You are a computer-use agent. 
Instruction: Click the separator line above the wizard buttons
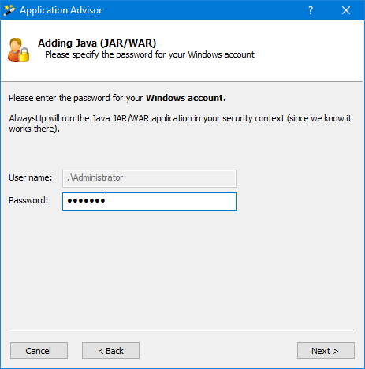[x=181, y=330]
